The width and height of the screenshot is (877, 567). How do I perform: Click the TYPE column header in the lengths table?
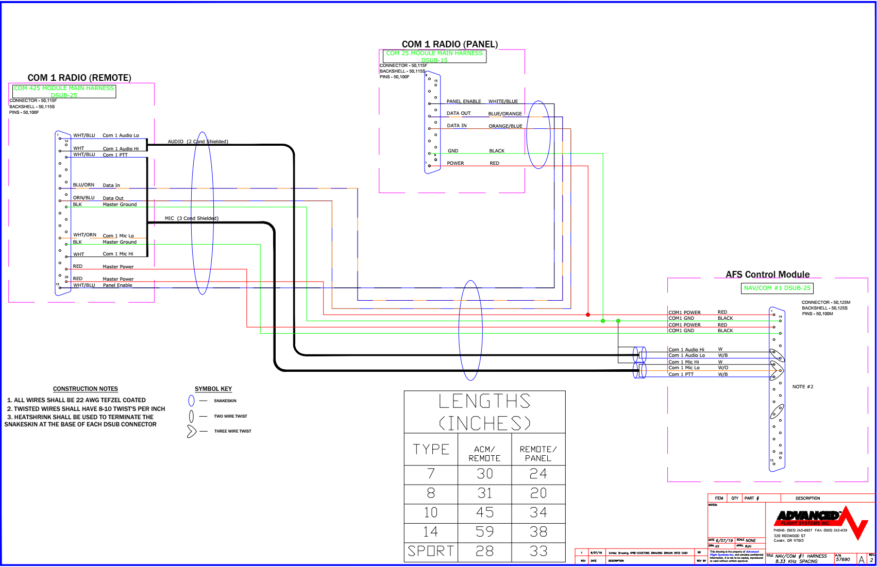[x=431, y=449]
